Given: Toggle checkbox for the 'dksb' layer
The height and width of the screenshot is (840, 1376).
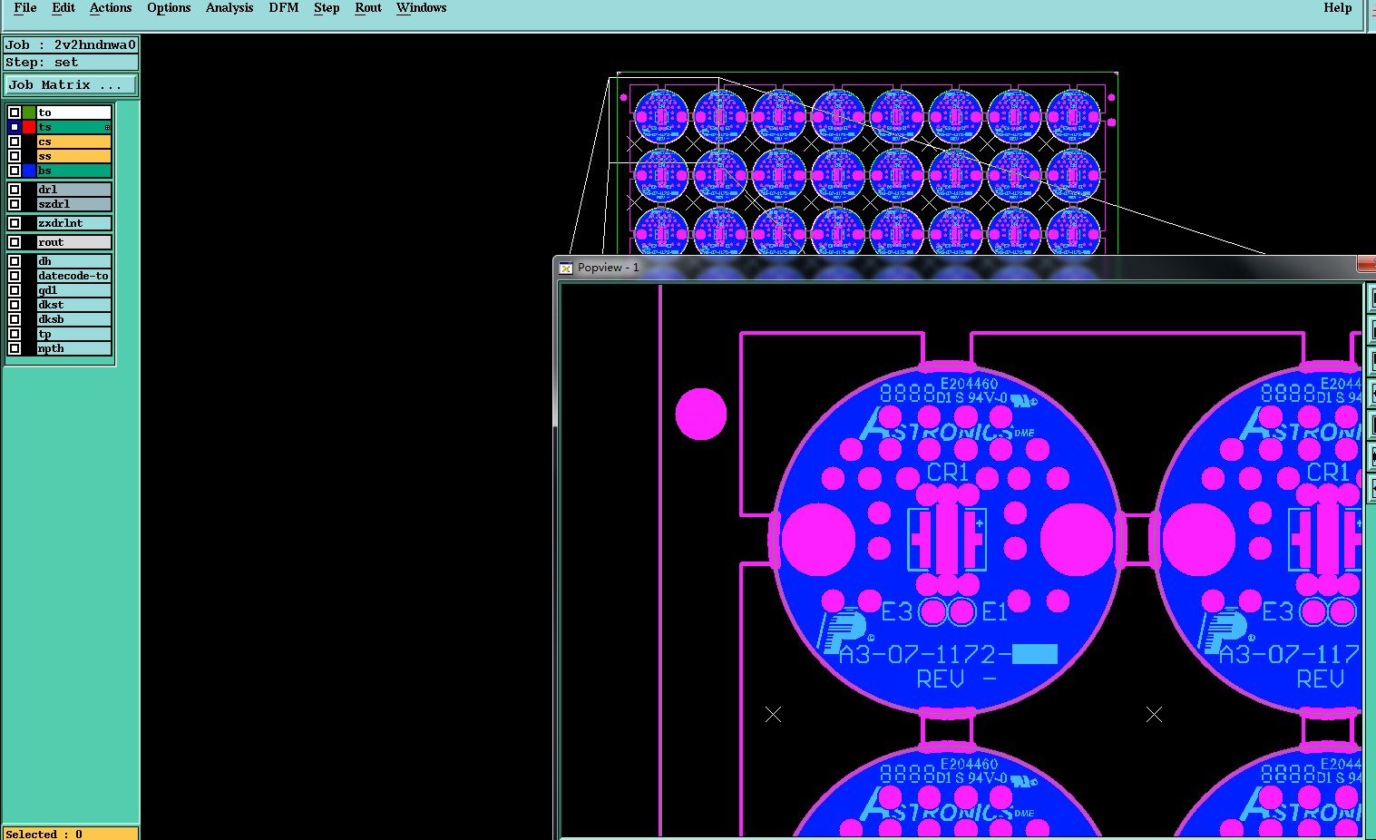Looking at the screenshot, I should (x=15, y=319).
